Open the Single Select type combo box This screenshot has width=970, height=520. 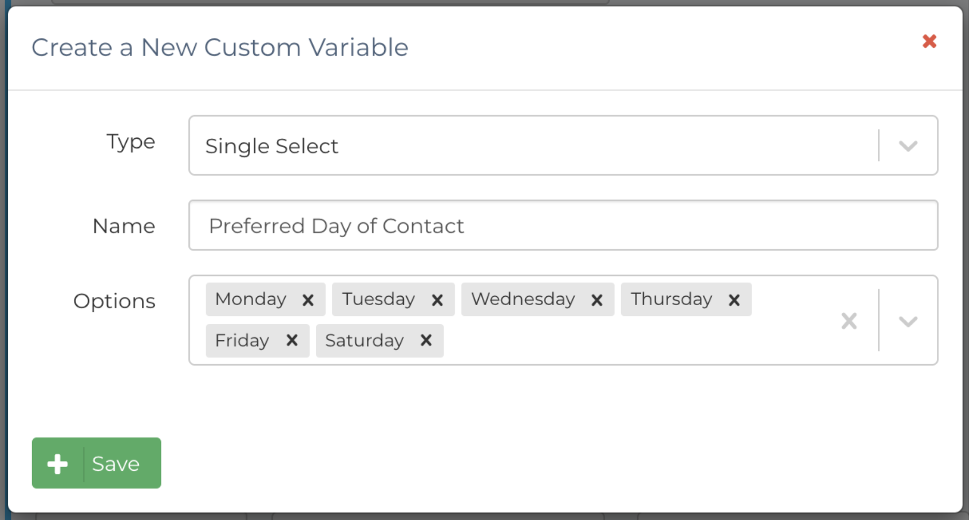pos(533,146)
